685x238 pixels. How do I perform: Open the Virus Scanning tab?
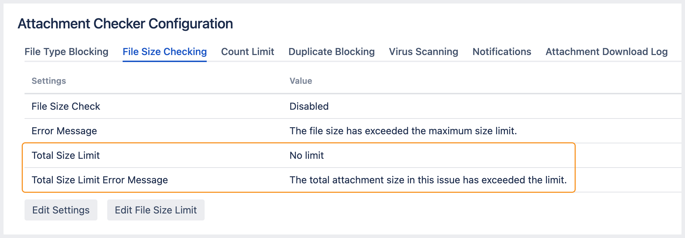pos(423,52)
